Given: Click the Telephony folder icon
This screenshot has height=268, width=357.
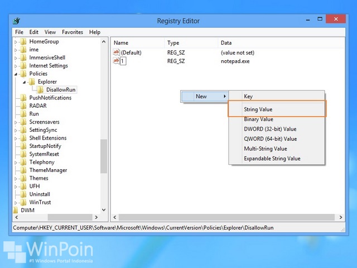Looking at the screenshot, I should (x=23, y=162).
